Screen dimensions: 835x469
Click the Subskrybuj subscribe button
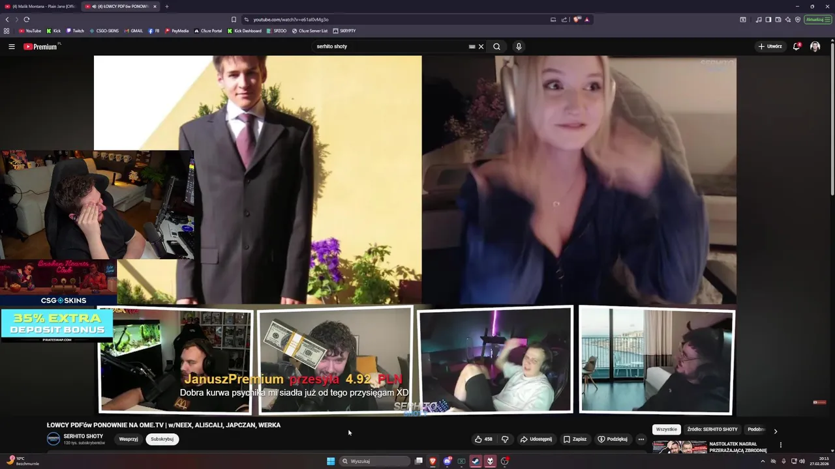coord(162,439)
